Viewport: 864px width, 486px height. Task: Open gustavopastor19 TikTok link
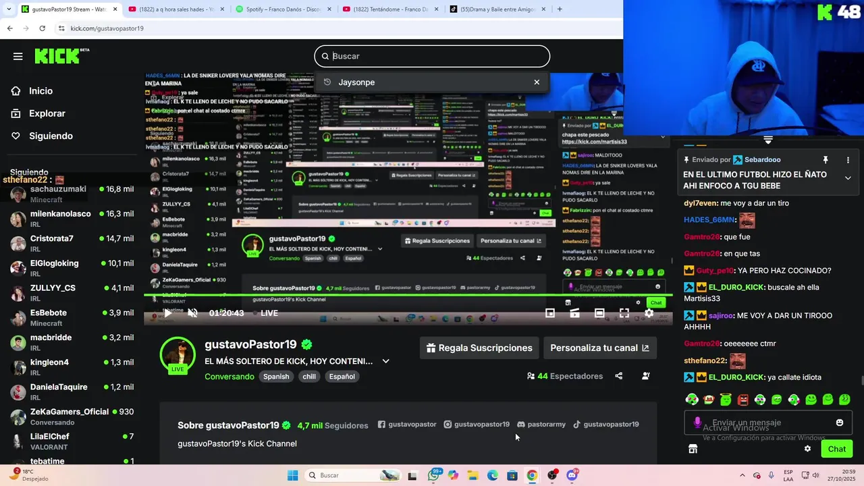point(606,425)
